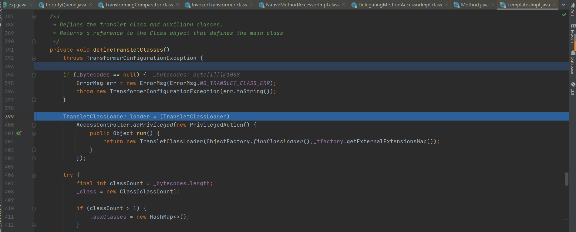Click the editor vertical scrollbar thumb
Image resolution: width=576 pixels, height=232 pixels.
(x=567, y=179)
